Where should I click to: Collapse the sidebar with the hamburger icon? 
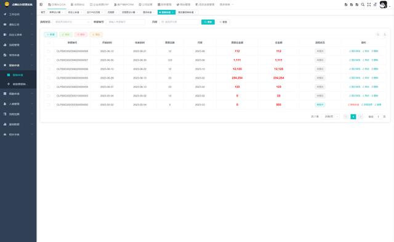point(41,4)
